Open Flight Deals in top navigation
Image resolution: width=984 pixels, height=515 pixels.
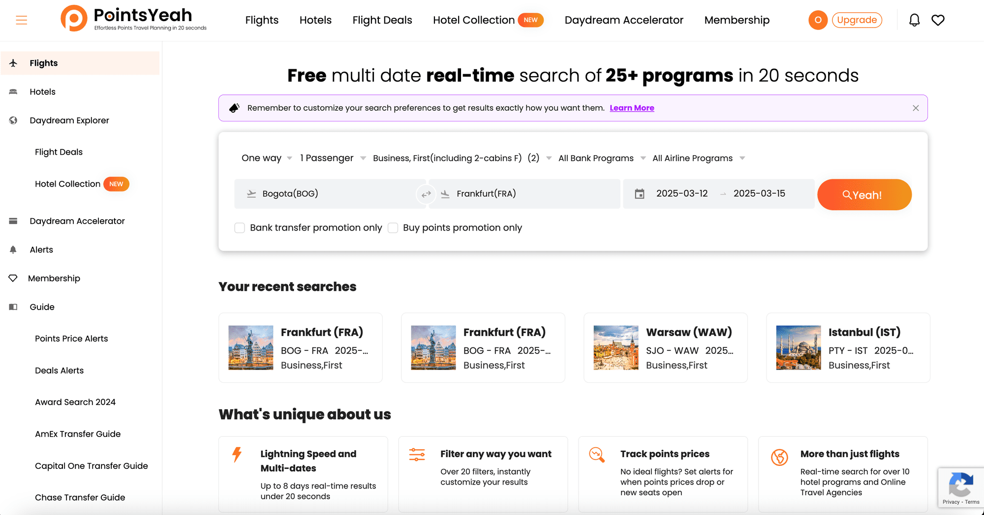pyautogui.click(x=382, y=20)
